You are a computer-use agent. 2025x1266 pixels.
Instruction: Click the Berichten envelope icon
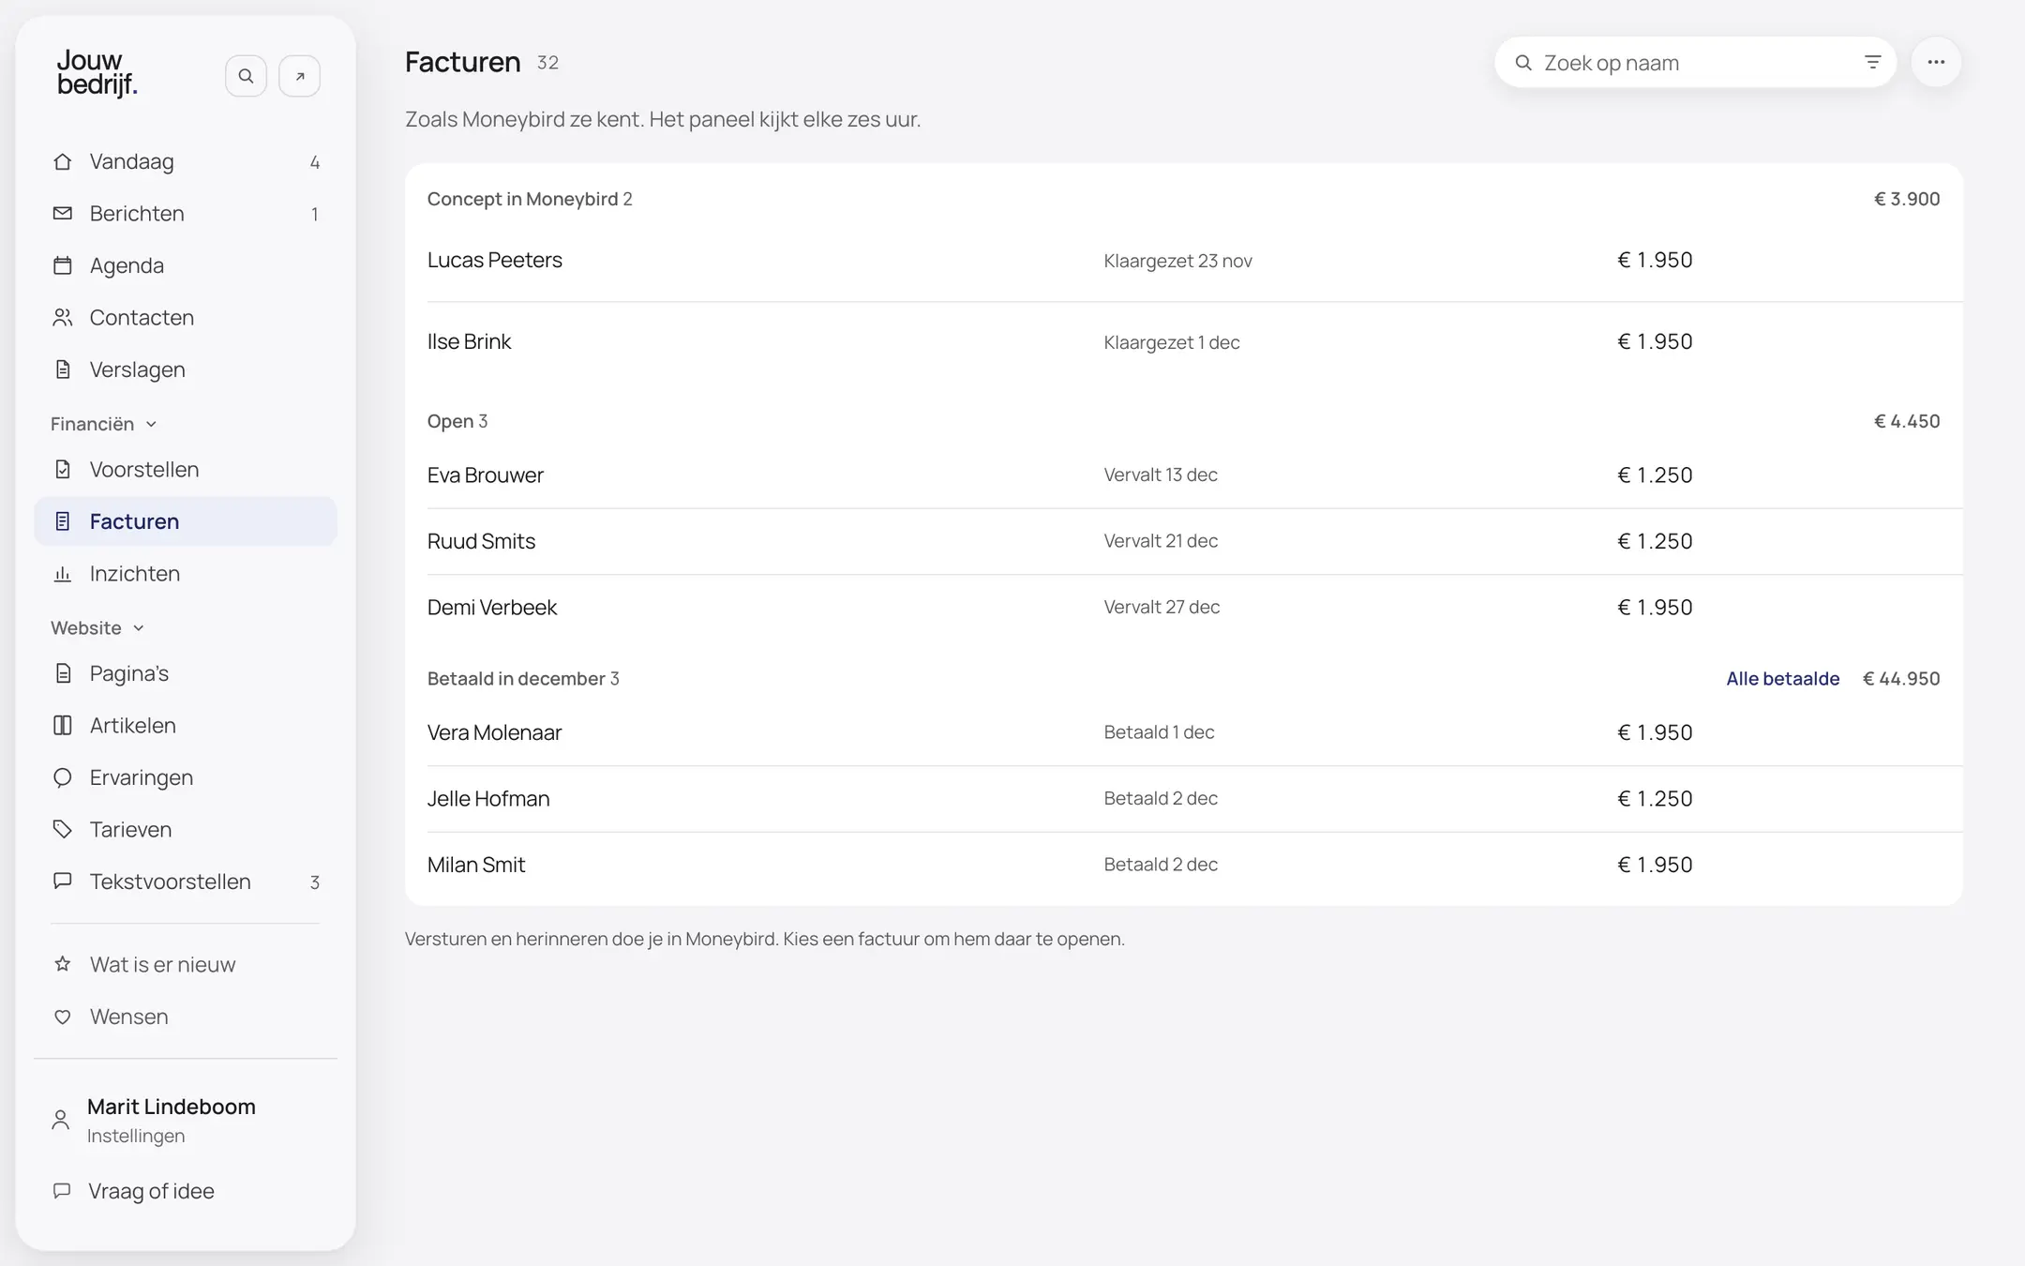[63, 214]
